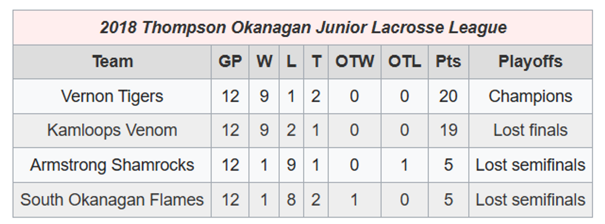Screen dimensions: 605x224
Task: Click the GP column header
Action: click(x=230, y=62)
